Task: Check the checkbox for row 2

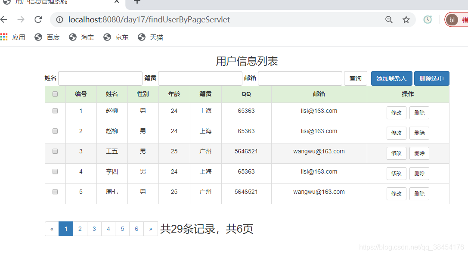Action: click(x=55, y=131)
